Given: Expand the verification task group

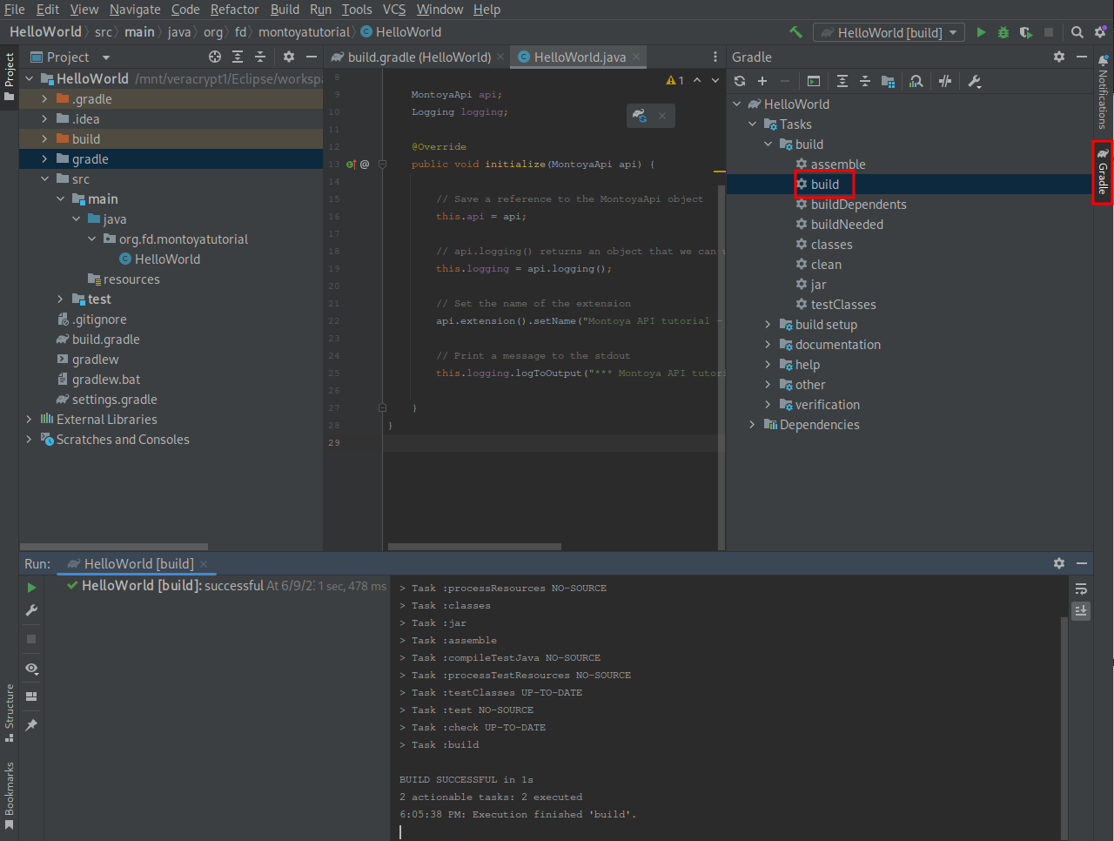Looking at the screenshot, I should (x=768, y=405).
